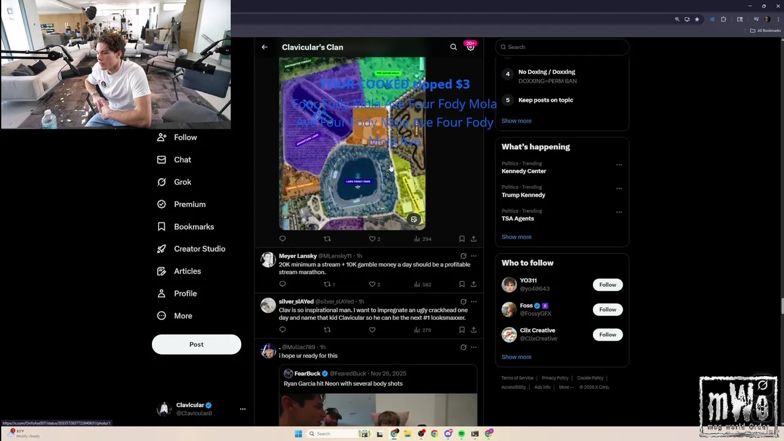Show more community rules

tap(516, 121)
